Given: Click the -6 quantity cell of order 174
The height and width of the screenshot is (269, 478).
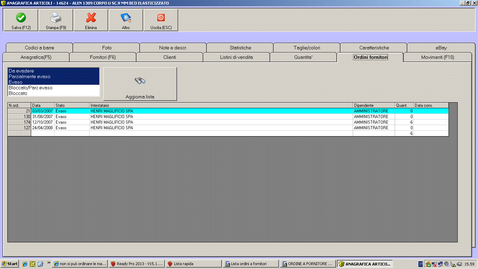Looking at the screenshot, I should 404,122.
